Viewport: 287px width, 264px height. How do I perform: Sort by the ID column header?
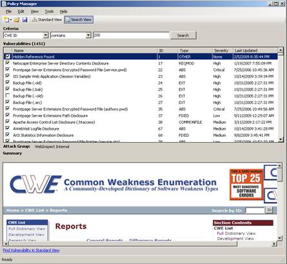pyautogui.click(x=167, y=50)
